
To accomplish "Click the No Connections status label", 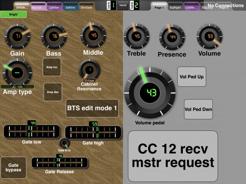I will (225, 5).
